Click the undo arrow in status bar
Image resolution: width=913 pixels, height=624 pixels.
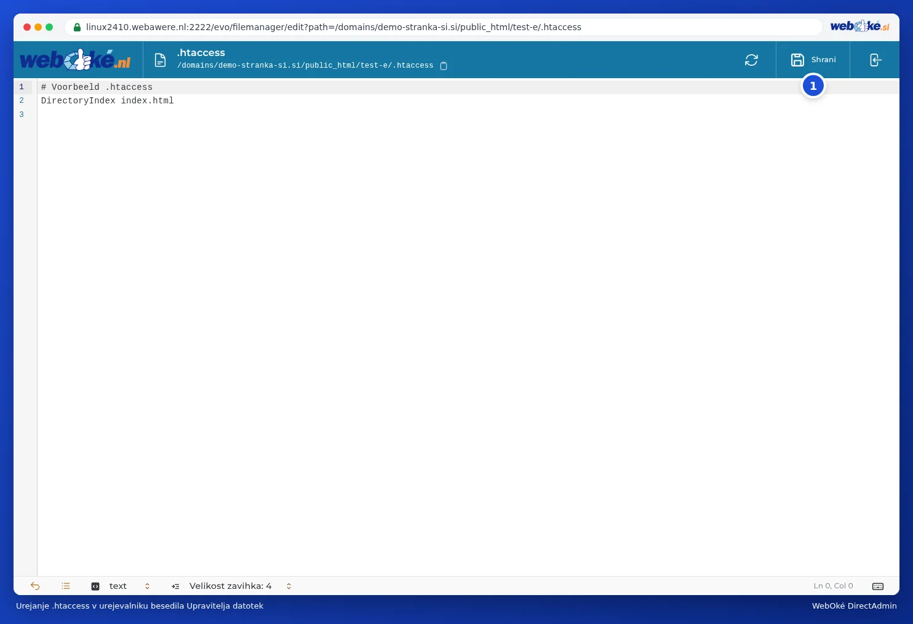click(35, 586)
